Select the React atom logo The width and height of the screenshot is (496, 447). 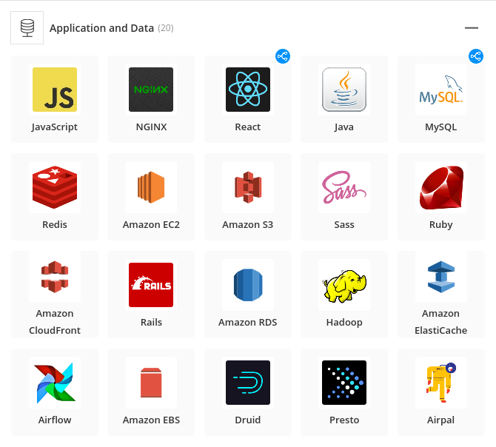point(248,90)
